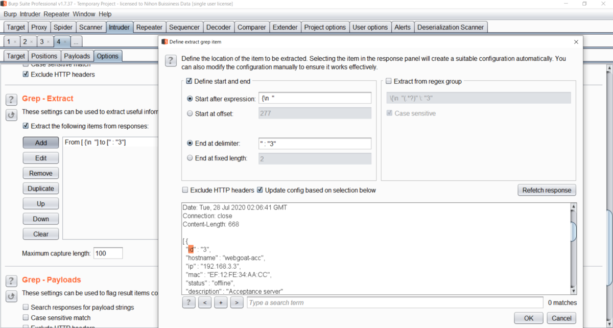Click help icon in Define extract dialog
The image size is (613, 328).
(171, 61)
